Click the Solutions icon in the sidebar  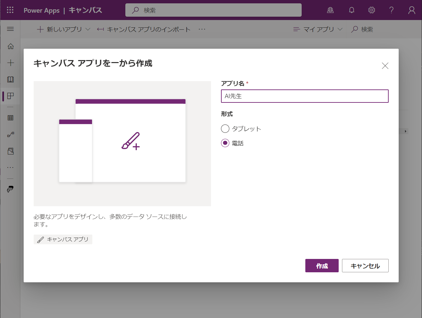tap(10, 151)
